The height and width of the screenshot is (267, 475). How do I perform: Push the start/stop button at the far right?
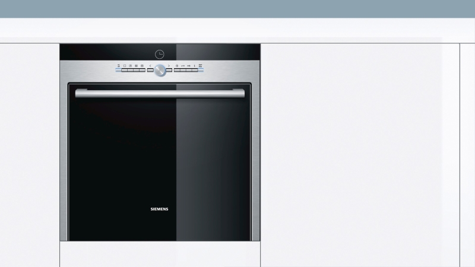(201, 70)
